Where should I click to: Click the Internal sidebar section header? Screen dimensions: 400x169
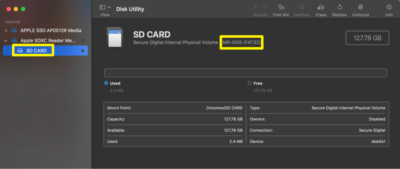pos(12,22)
